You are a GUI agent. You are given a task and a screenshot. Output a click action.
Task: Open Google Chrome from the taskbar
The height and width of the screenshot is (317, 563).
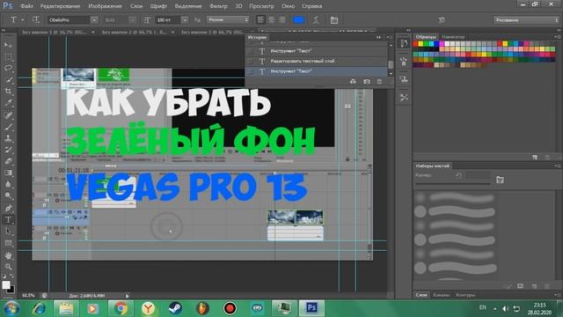[121, 308]
